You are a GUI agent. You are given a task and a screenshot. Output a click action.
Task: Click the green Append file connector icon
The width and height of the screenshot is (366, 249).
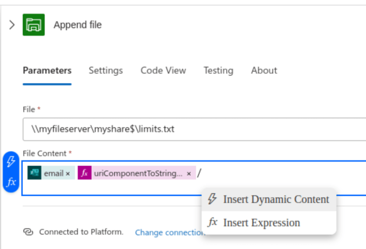pos(34,25)
